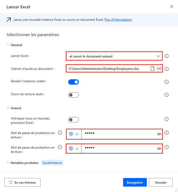Click exclamation icon beside read protection password label
This screenshot has height=192, width=178.
[x=60, y=132]
